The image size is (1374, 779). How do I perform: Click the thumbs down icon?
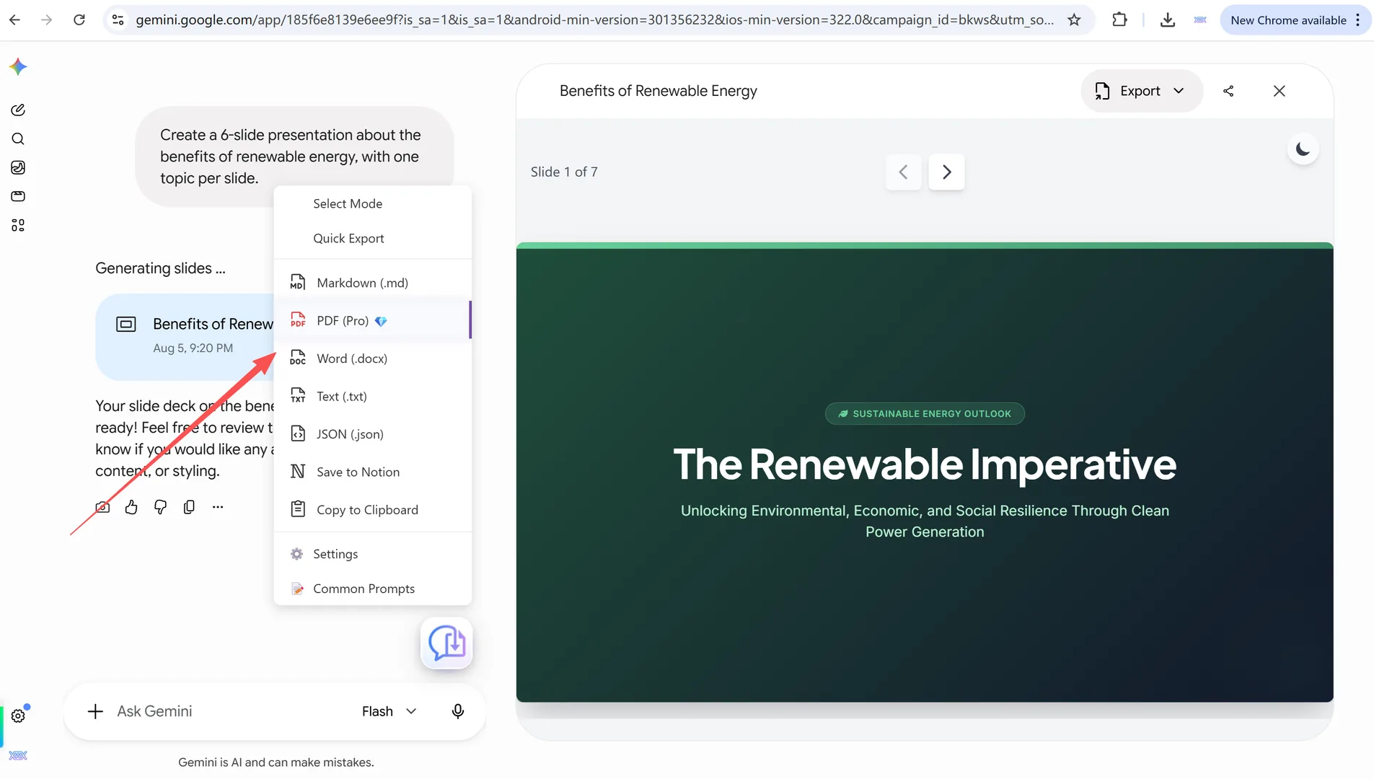point(160,507)
